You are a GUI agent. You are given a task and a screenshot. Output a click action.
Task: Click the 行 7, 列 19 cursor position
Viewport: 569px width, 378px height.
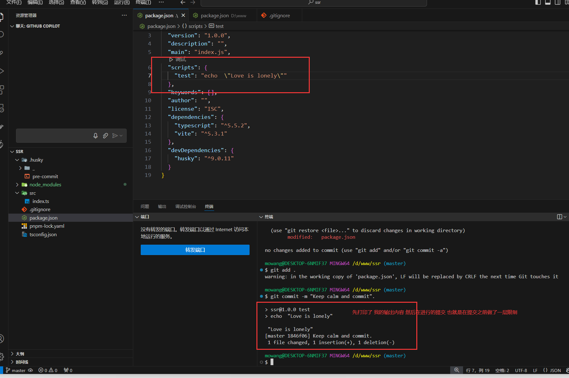coord(477,370)
